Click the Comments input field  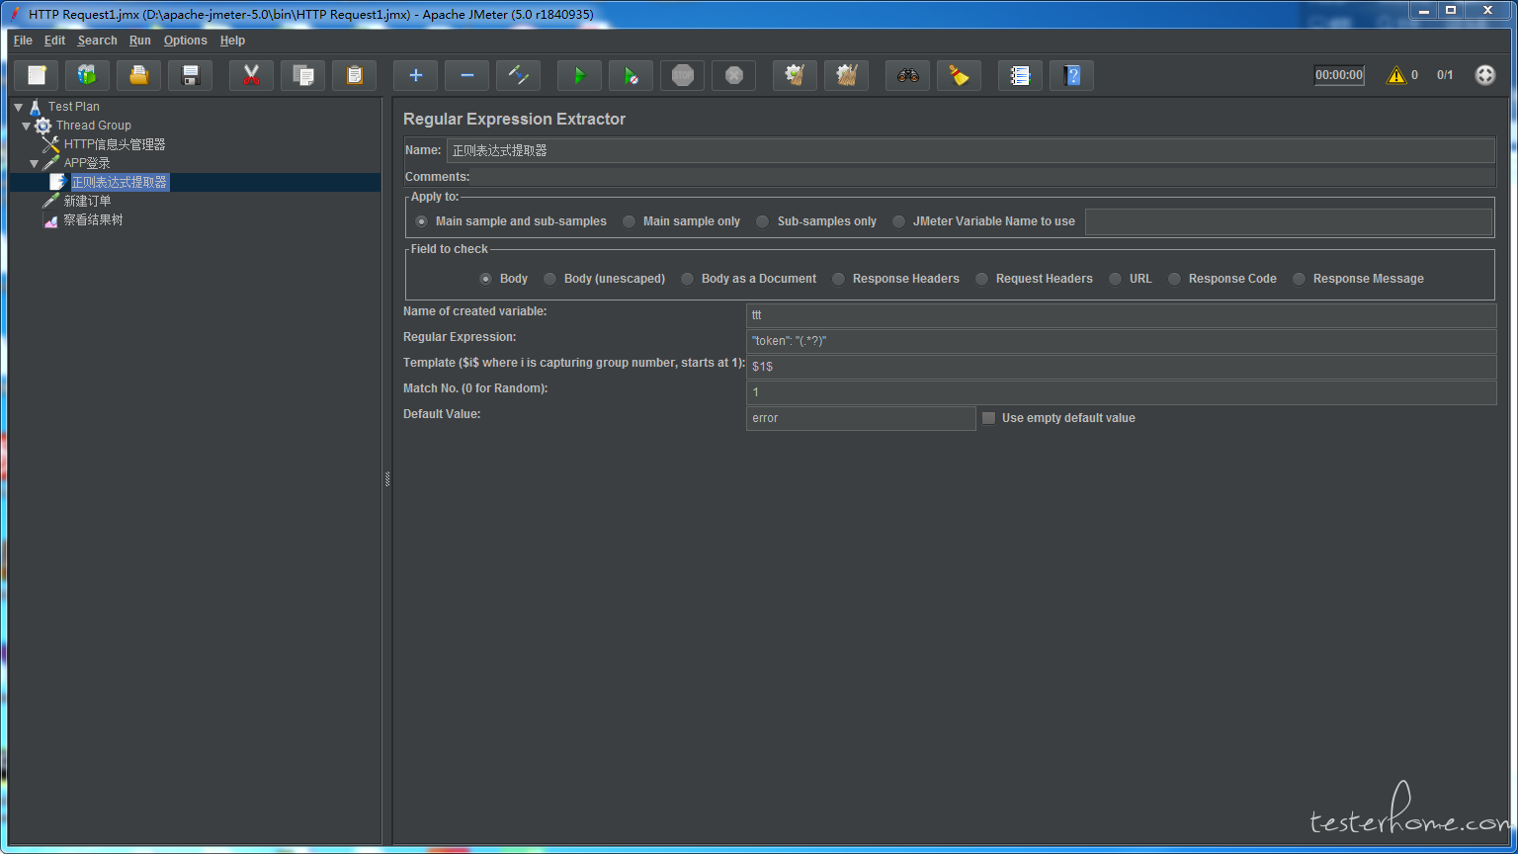(x=983, y=177)
